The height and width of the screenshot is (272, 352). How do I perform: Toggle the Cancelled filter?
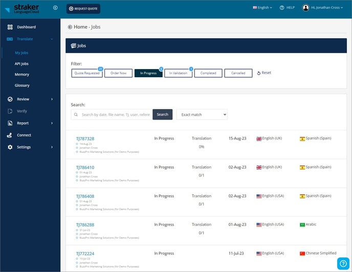click(238, 73)
